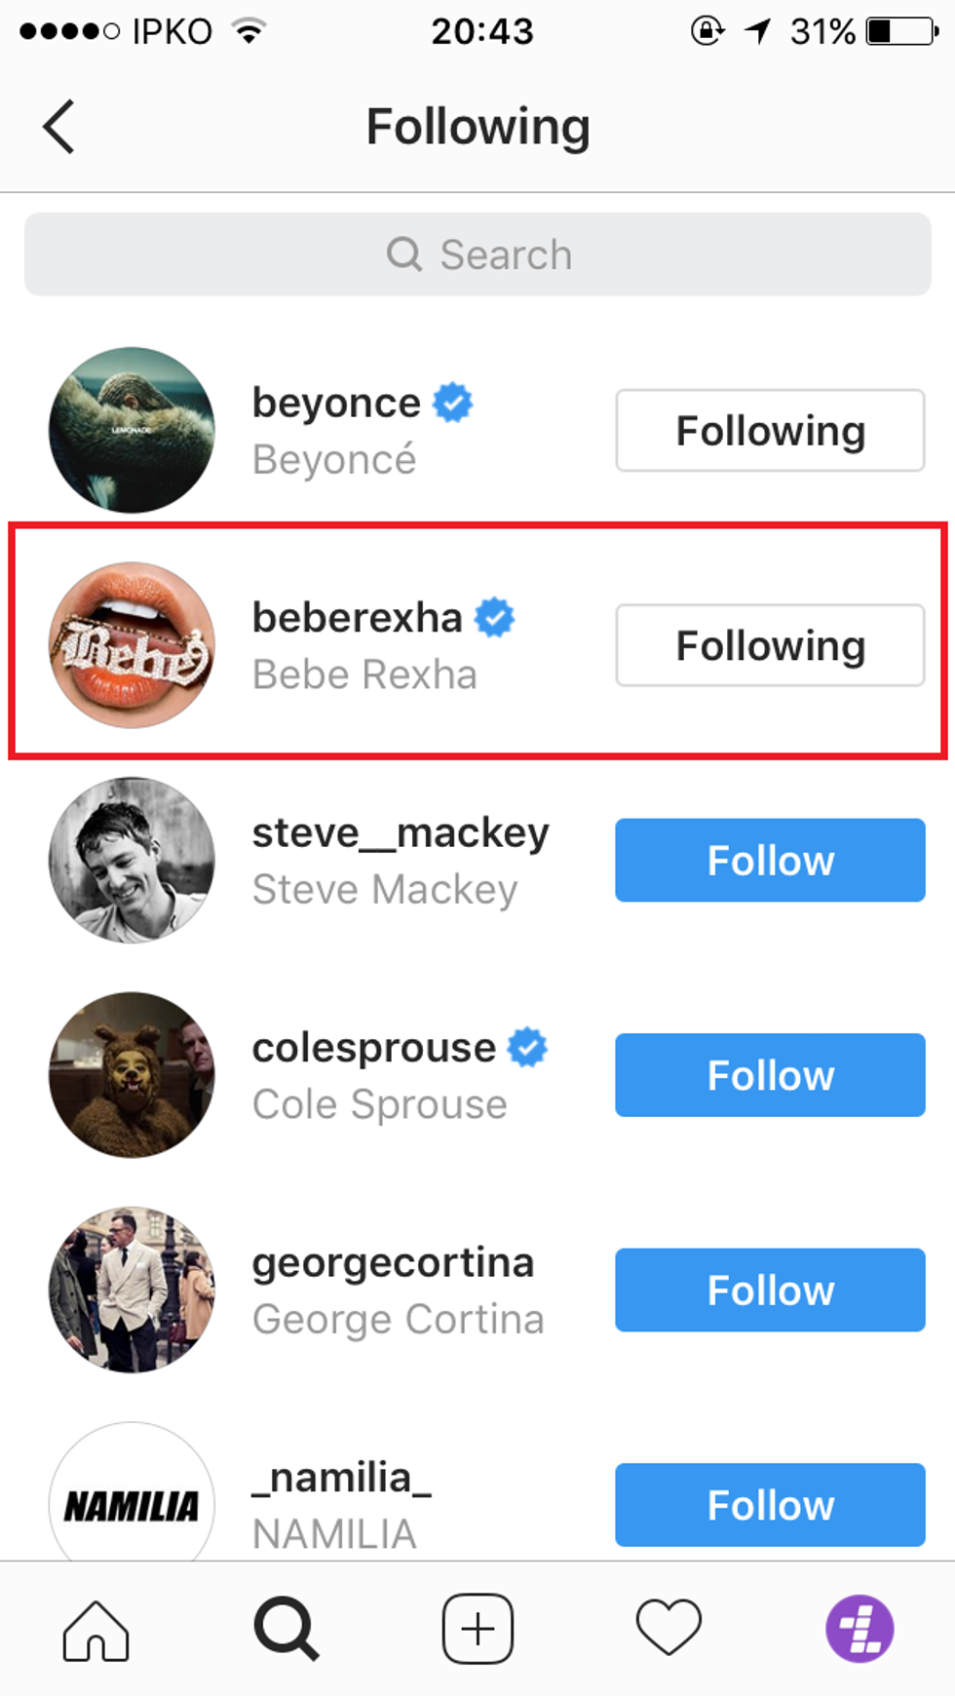Unfollow beyonce via Following button
Image resolution: width=955 pixels, height=1696 pixels.
click(x=770, y=431)
